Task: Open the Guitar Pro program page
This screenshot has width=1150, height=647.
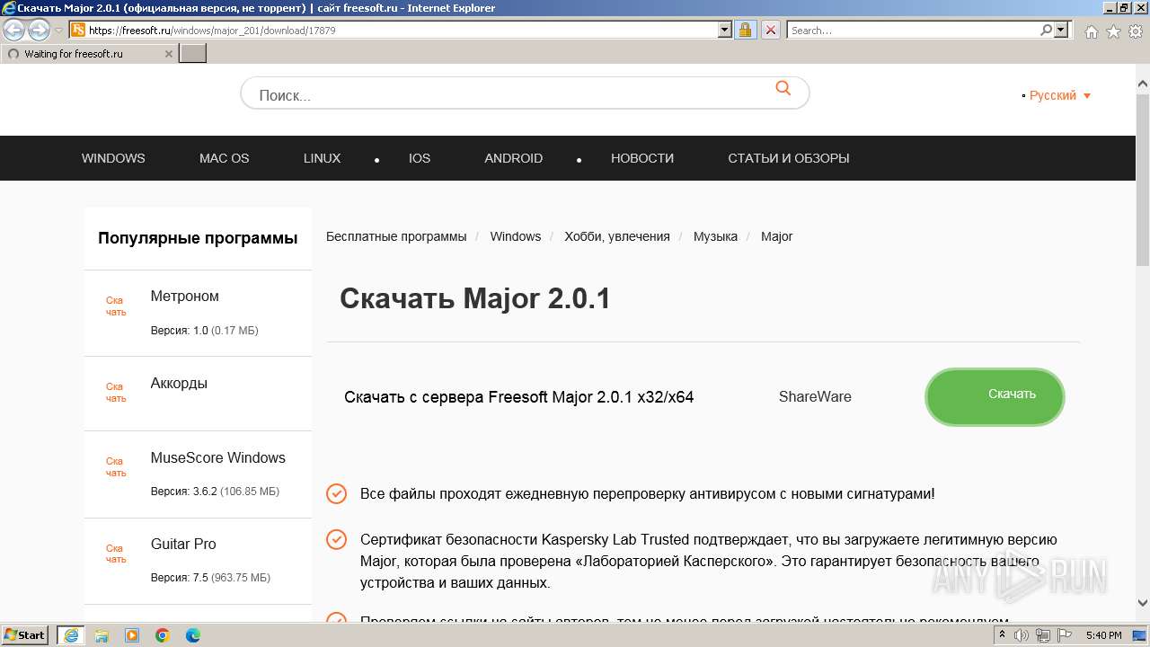Action: [183, 545]
